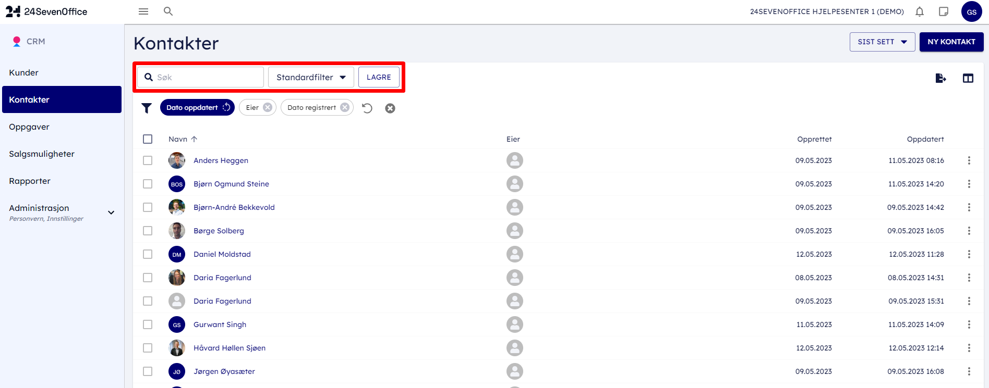Remove the Eier filter chip
The image size is (989, 388).
pyautogui.click(x=268, y=107)
